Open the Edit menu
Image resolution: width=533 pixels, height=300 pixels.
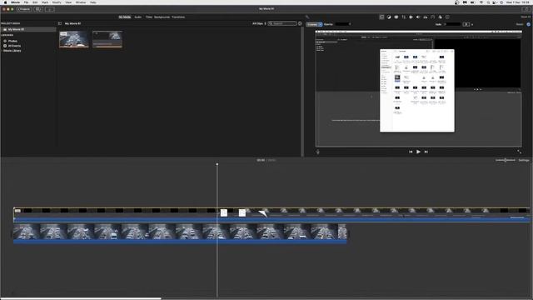(x=35, y=2)
